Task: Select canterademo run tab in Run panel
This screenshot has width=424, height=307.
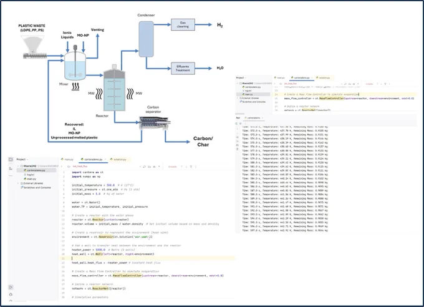Action: point(253,118)
